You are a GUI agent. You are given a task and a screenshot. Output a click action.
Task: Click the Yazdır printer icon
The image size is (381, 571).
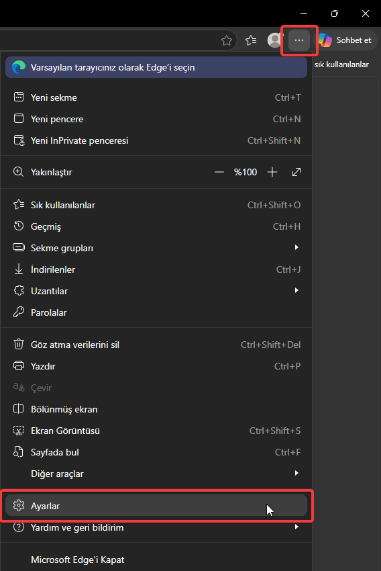19,365
